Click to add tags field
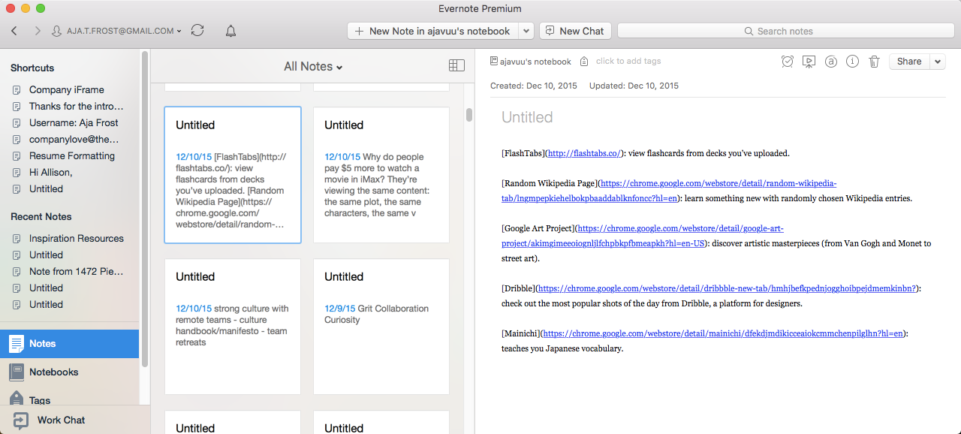This screenshot has width=961, height=434. [628, 62]
